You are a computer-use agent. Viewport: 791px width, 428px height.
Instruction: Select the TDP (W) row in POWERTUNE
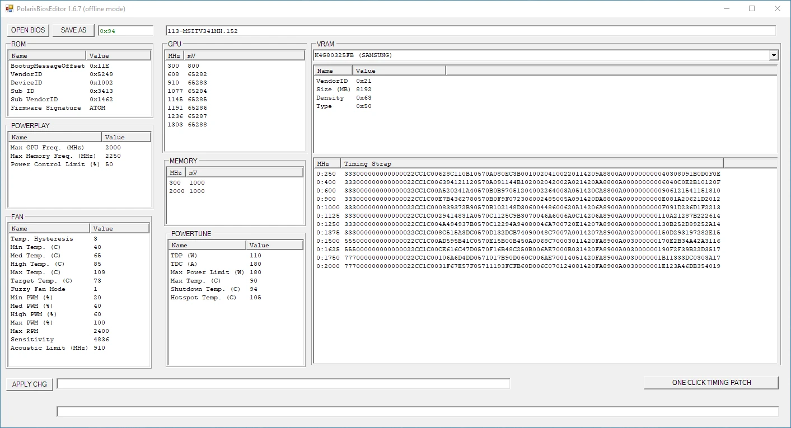(x=185, y=256)
